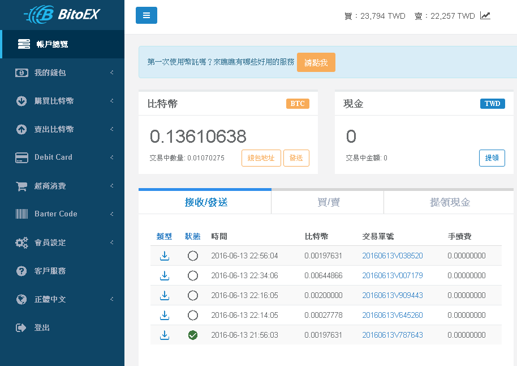Viewport: 517px width, 366px height.
Task: Open transaction link 20160613V787643
Action: [x=393, y=335]
